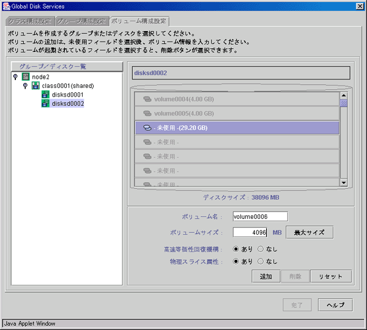
Task: Switch to the クラス構成設定 tab
Action: (x=31, y=21)
